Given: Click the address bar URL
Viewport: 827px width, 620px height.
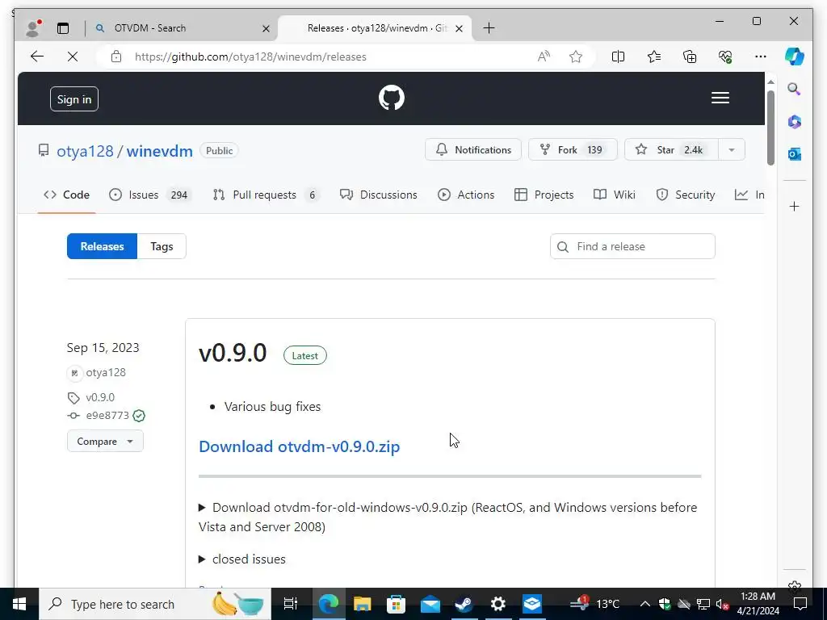Looking at the screenshot, I should coord(250,57).
